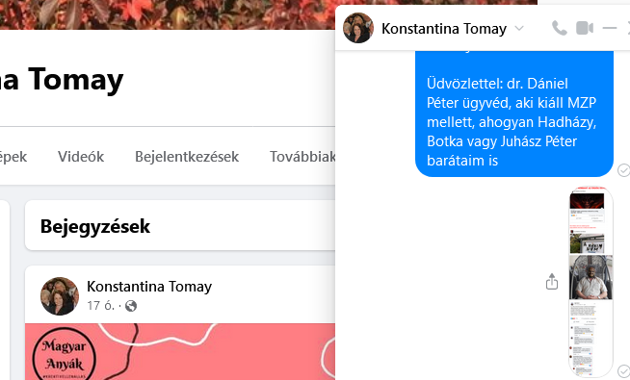Open the Továbbiak dropdown tab
Viewport: 630px width, 380px height.
pyautogui.click(x=302, y=157)
